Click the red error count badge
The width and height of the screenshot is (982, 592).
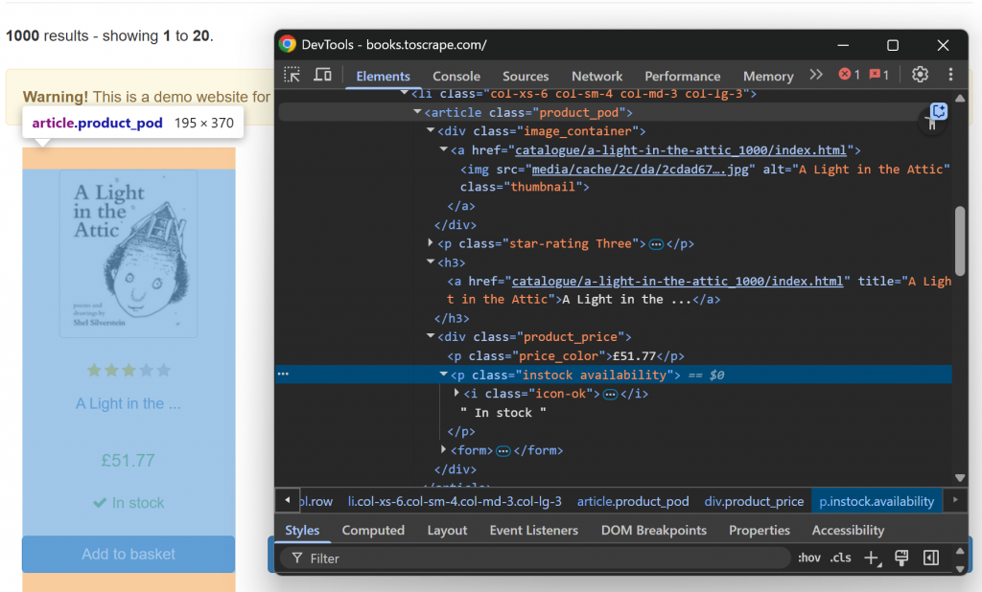[849, 75]
